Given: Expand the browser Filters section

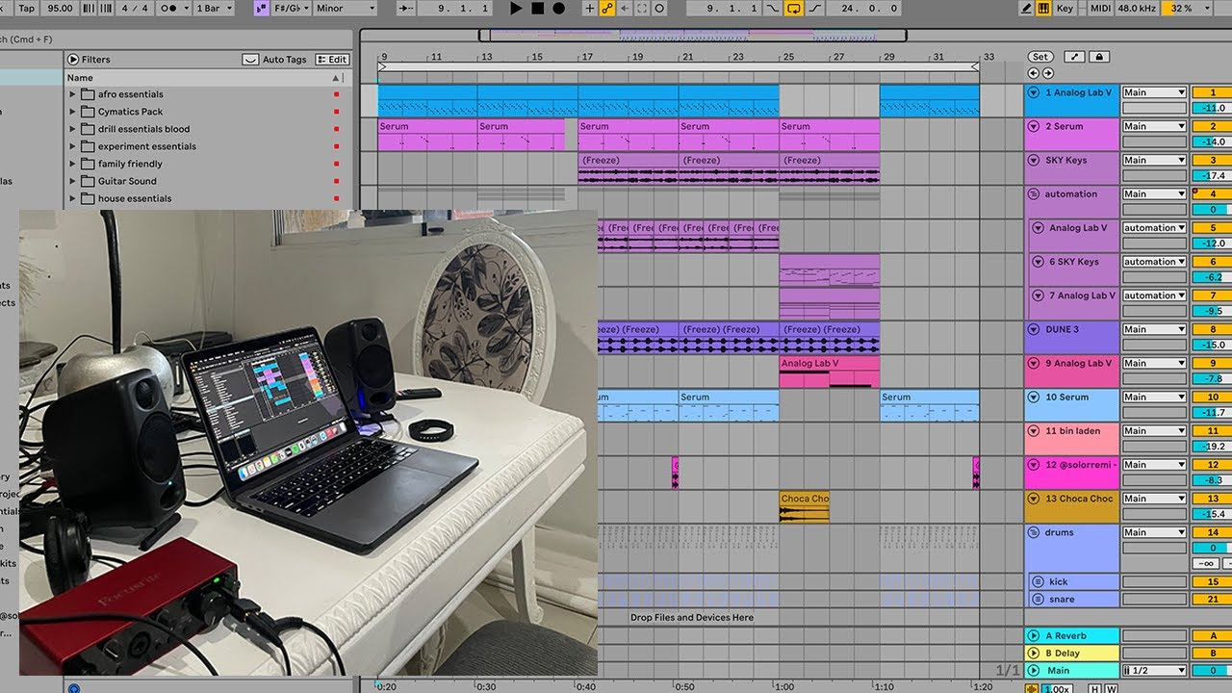Looking at the screenshot, I should [73, 60].
